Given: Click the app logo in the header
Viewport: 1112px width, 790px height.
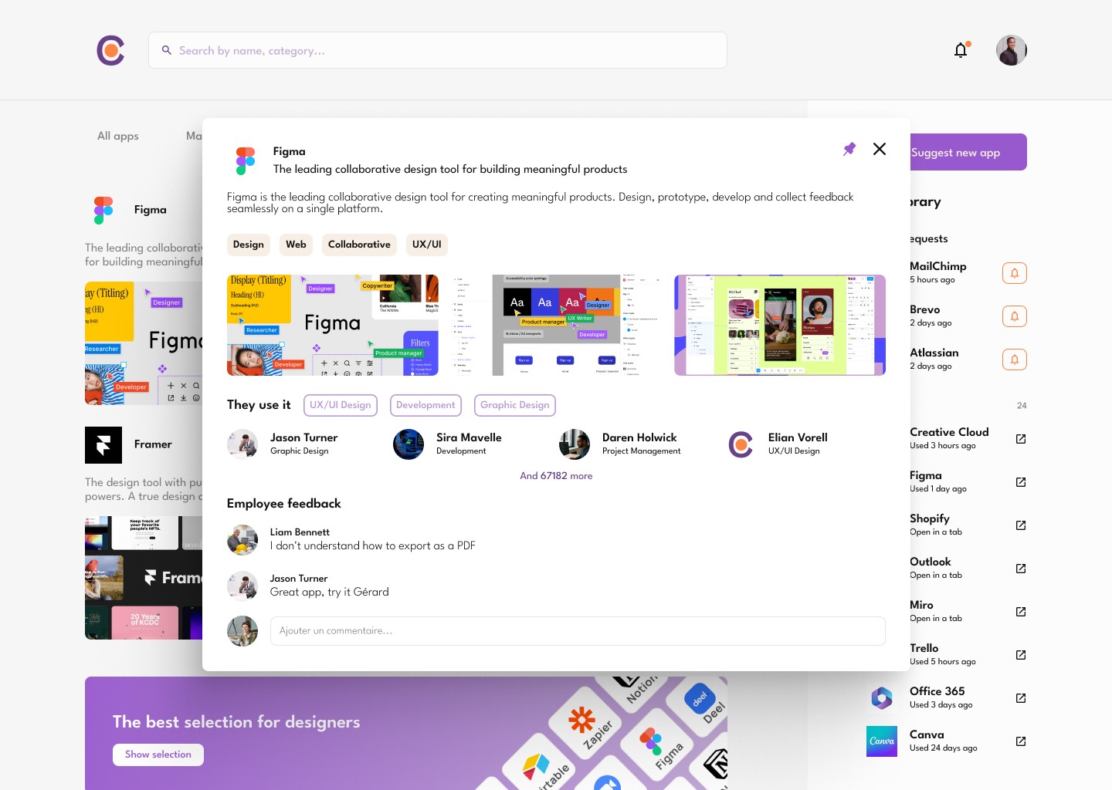Looking at the screenshot, I should [x=110, y=50].
